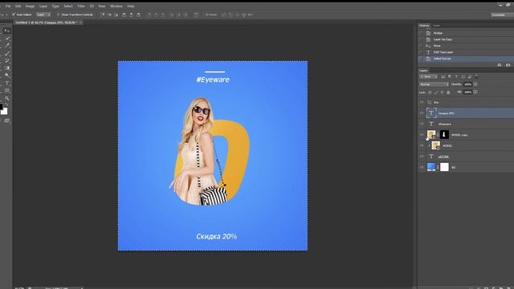This screenshot has width=514, height=289.
Task: Open the Normal blend mode dropdown
Action: (x=434, y=84)
